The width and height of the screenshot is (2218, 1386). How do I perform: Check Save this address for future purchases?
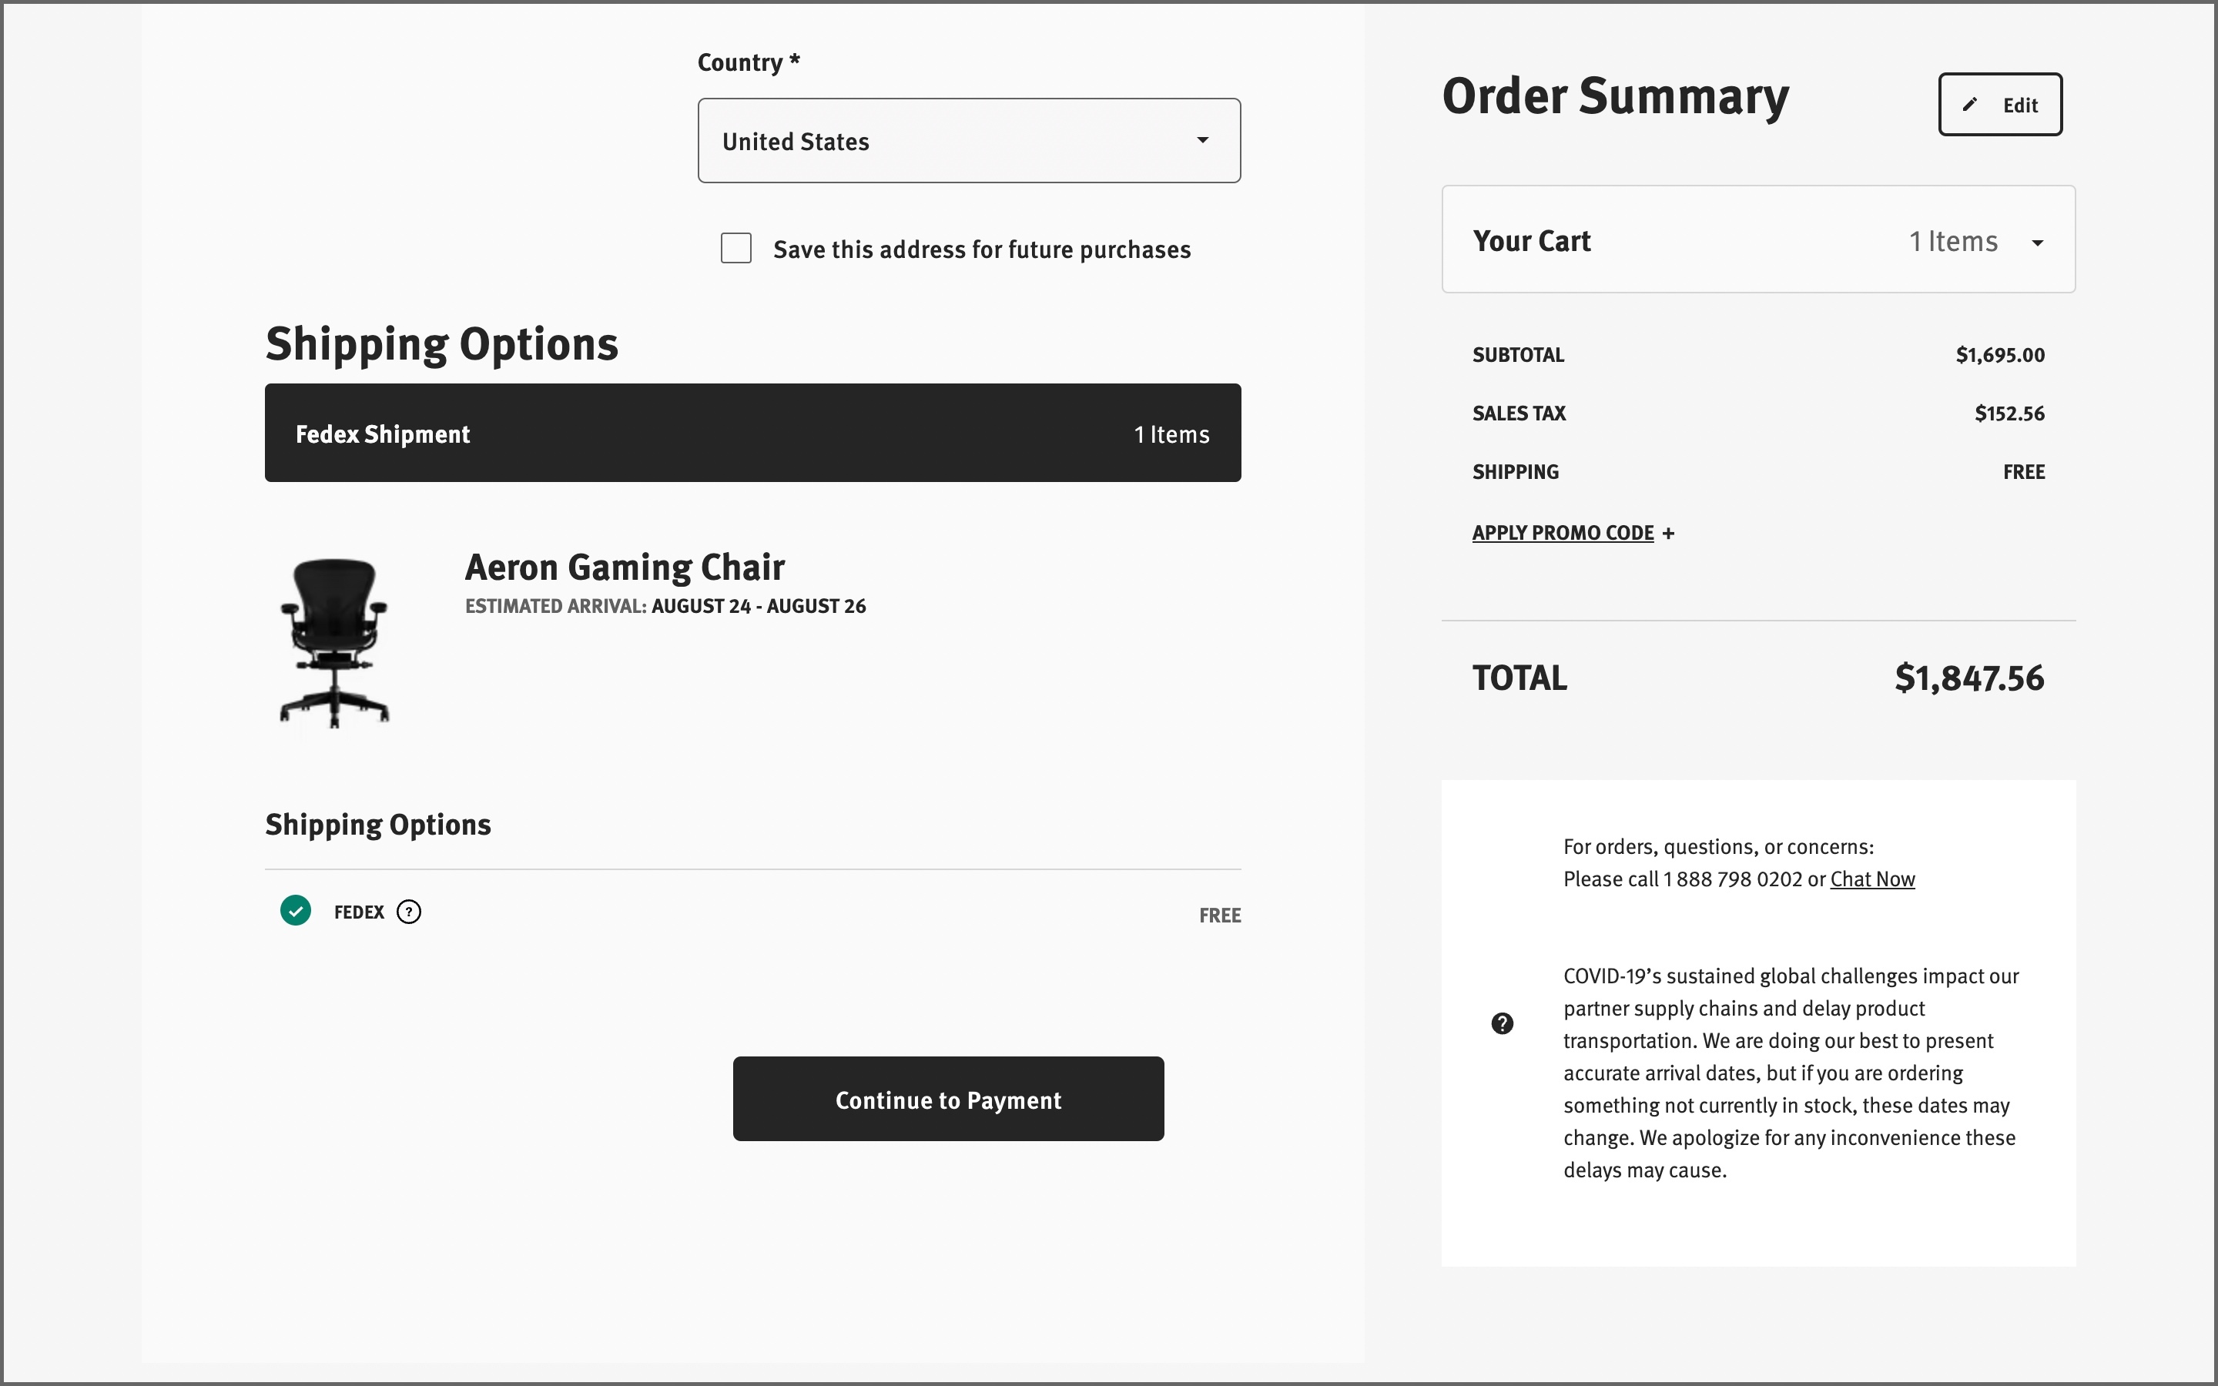pyautogui.click(x=736, y=249)
